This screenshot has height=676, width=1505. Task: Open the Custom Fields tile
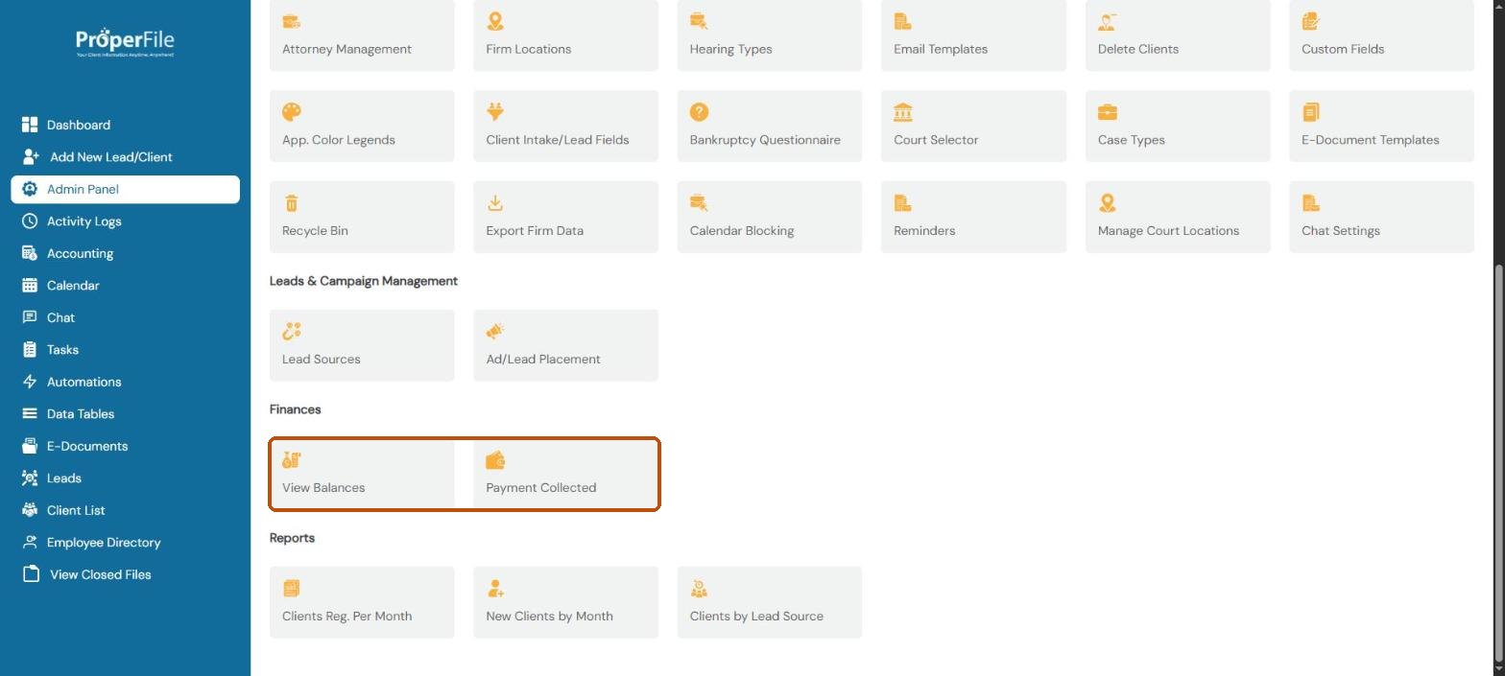pyautogui.click(x=1381, y=35)
